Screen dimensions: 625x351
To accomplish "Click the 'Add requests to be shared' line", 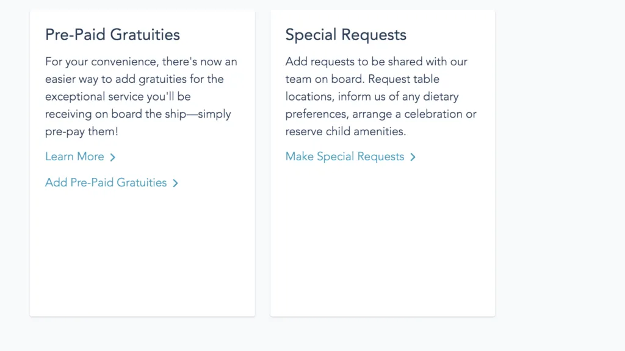I will pos(376,62).
